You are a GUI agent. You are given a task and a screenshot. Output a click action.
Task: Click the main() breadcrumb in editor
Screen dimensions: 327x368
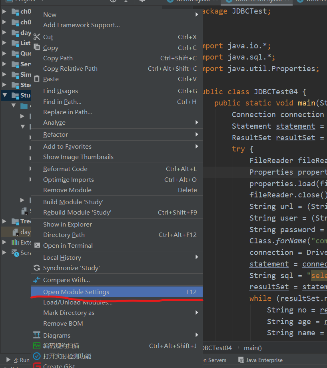tap(253, 348)
